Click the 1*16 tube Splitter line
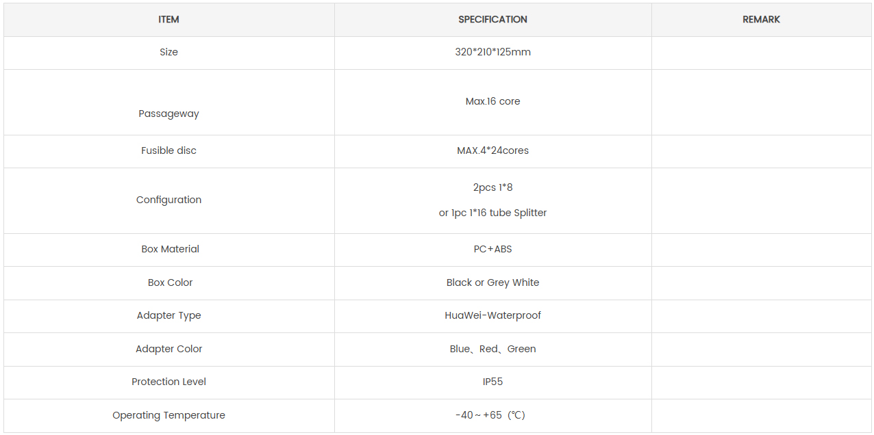 (492, 213)
